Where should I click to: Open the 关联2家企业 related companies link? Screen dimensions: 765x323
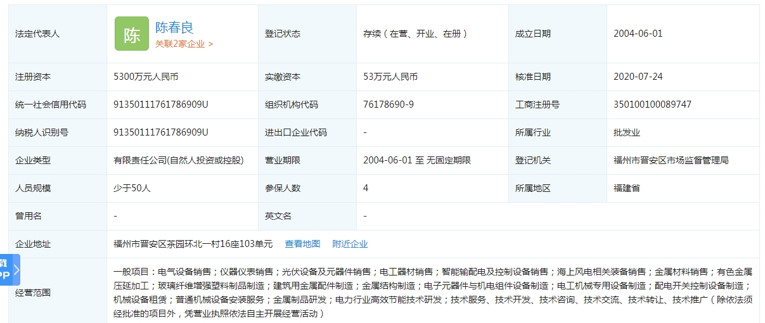point(184,44)
